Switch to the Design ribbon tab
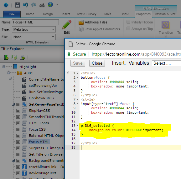The height and width of the screenshot is (179, 181). tap(48, 14)
